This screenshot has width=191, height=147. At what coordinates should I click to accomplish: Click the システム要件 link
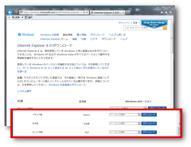[x=24, y=91]
